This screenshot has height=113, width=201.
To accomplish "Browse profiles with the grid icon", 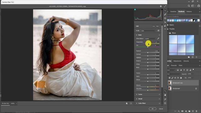I will click(x=159, y=31).
